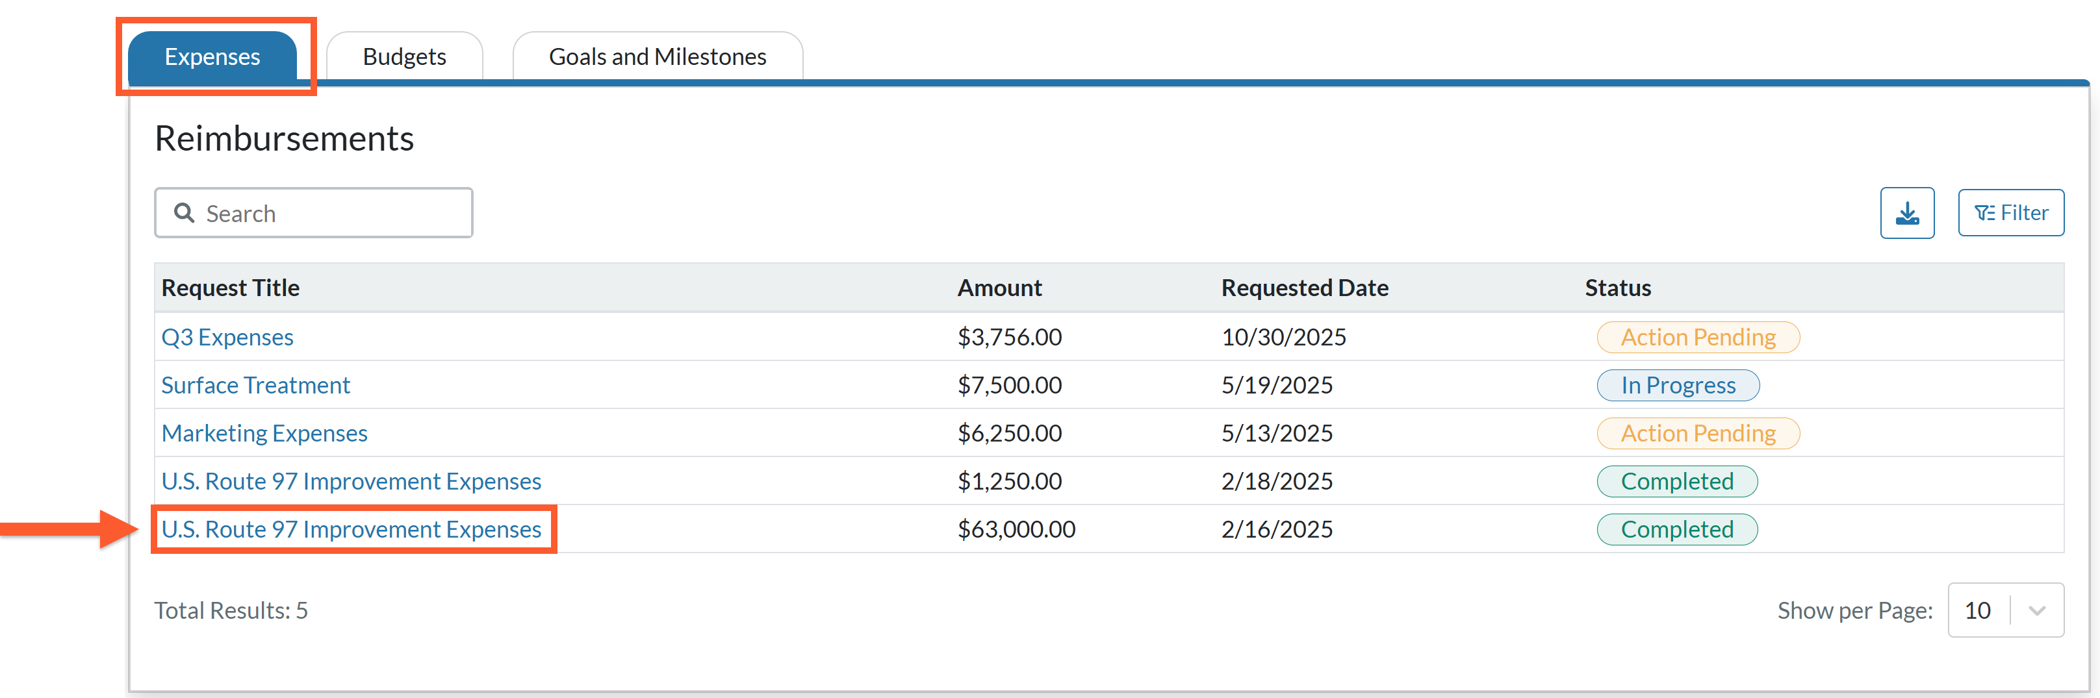Click the search magnifier icon
The image size is (2100, 698).
tap(185, 212)
